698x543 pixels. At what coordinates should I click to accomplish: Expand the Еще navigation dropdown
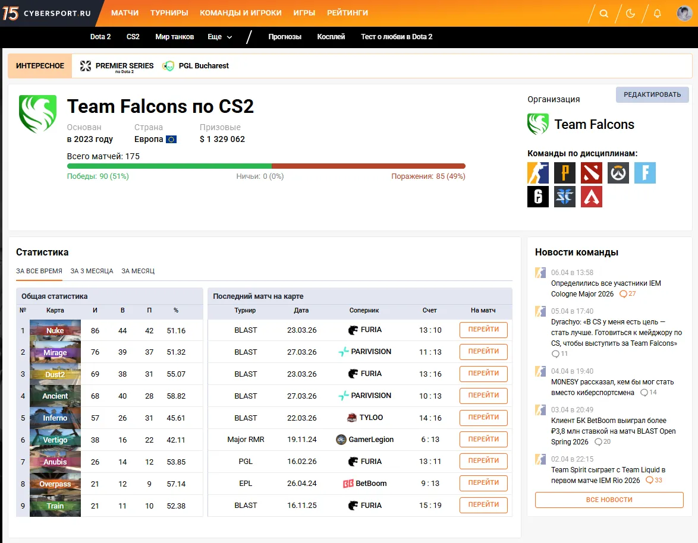(x=219, y=36)
